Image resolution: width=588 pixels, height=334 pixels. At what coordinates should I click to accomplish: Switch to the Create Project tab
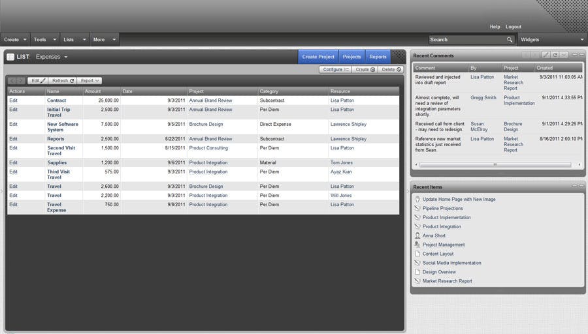pos(318,57)
